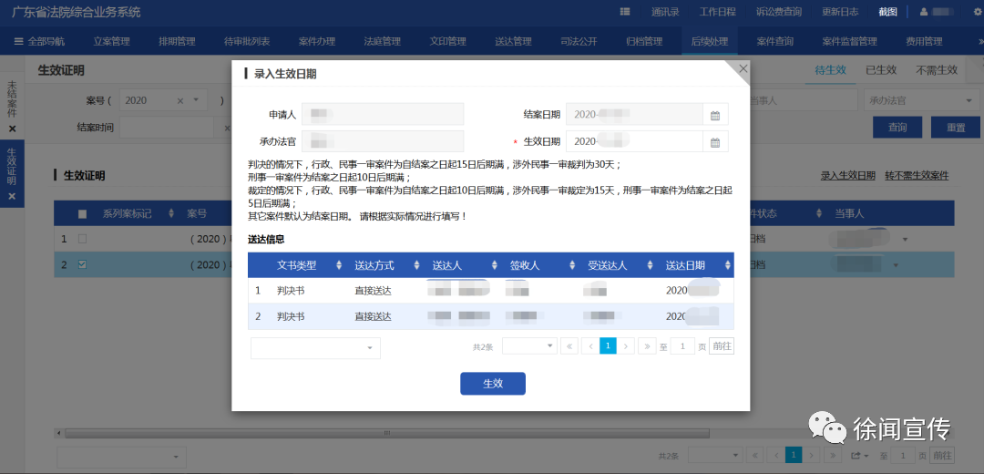
Task: Click 截图 in top bar
Action: [888, 12]
